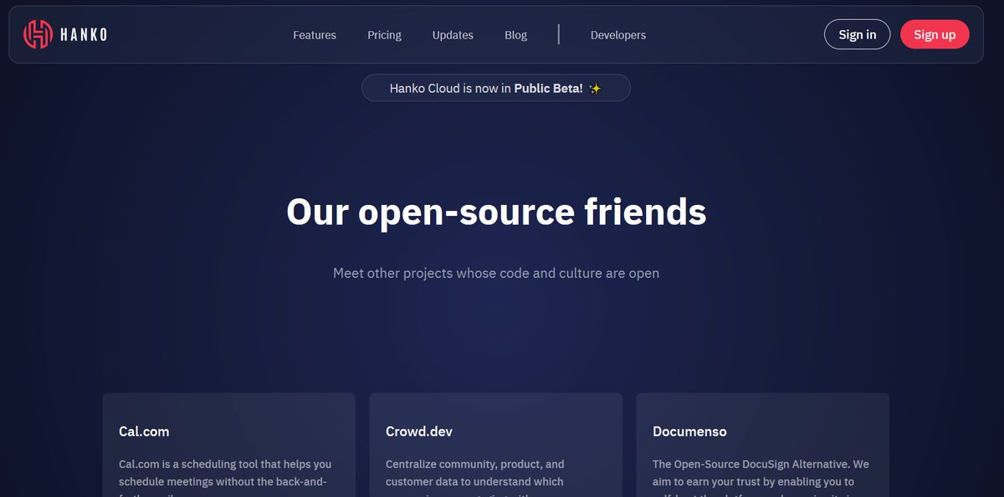
Task: Visit the Blog page
Action: pos(515,35)
